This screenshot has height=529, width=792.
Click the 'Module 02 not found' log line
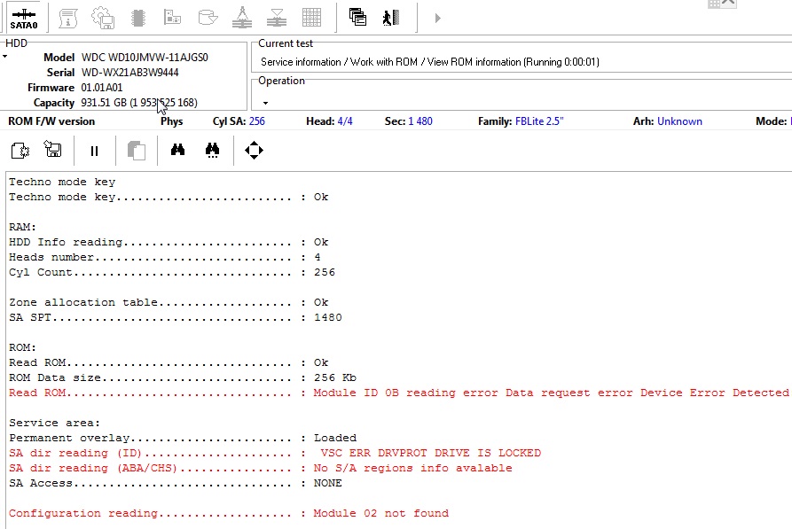229,513
